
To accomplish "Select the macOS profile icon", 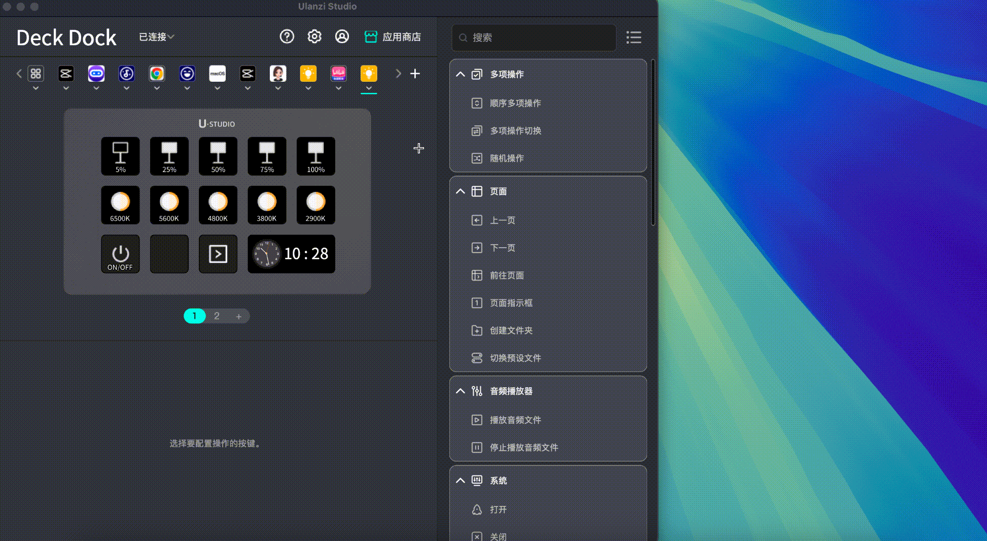I will click(217, 73).
